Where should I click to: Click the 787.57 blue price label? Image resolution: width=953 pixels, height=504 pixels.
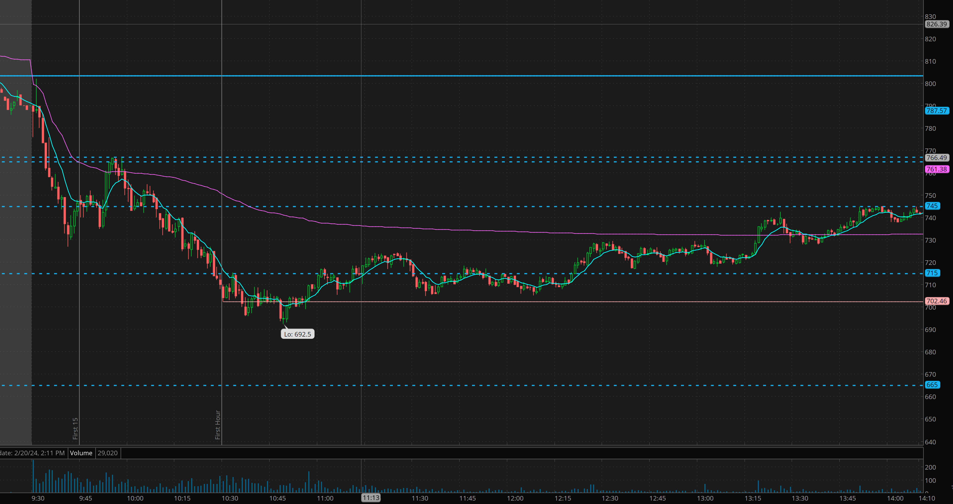click(x=936, y=110)
